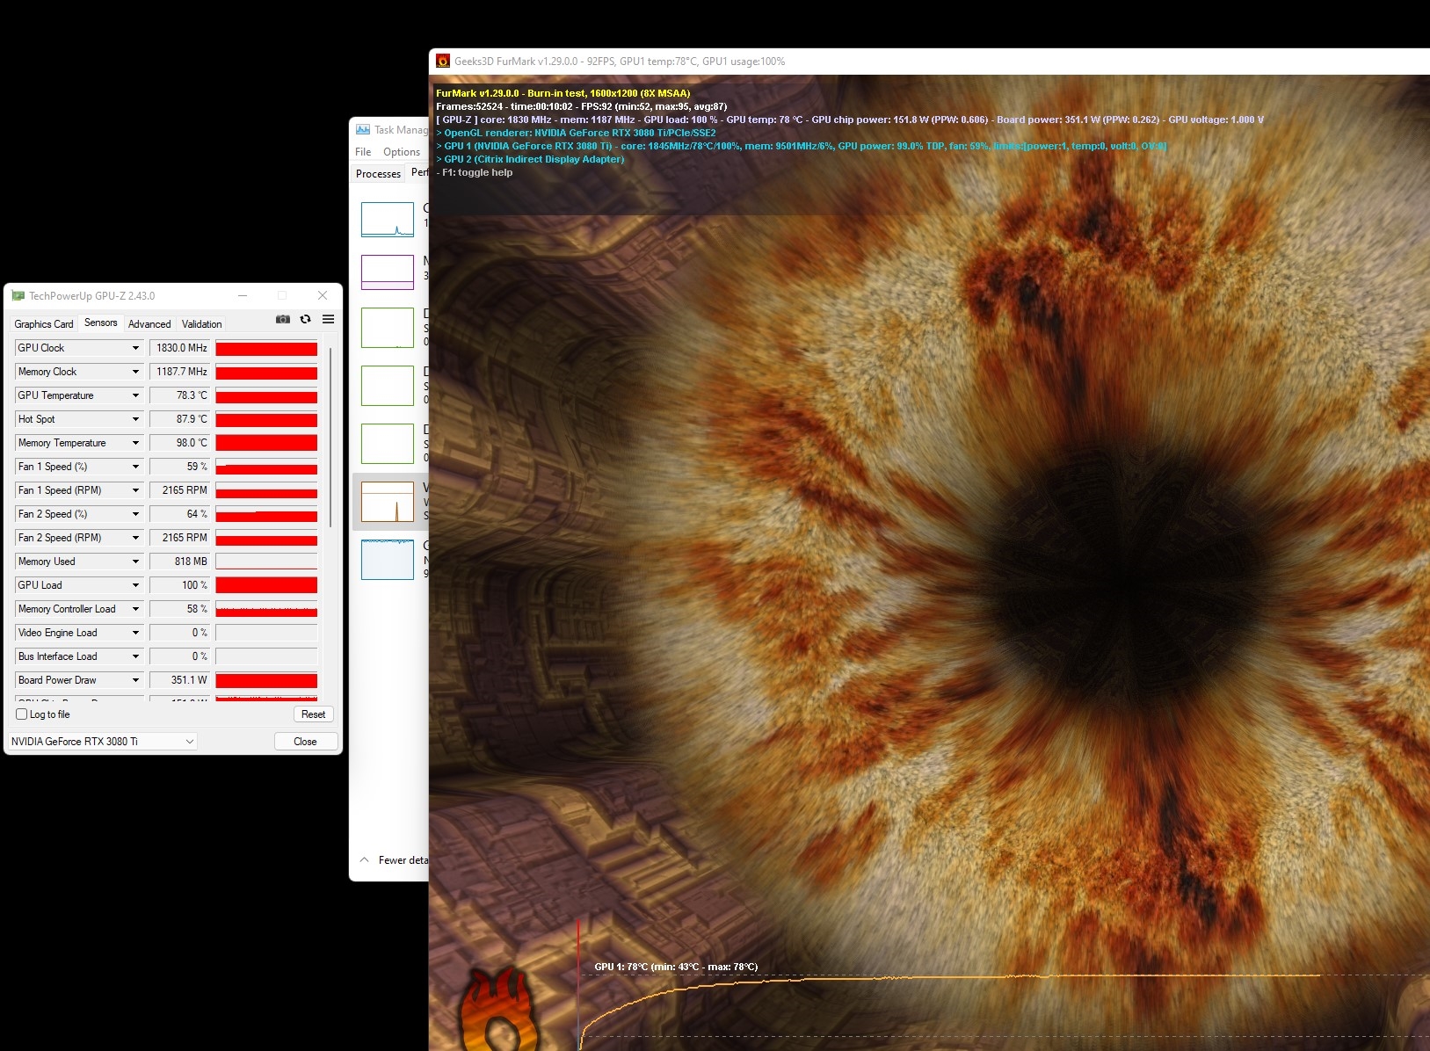1430x1051 pixels.
Task: Open the GPU-Z hamburger menu
Action: pos(328,319)
